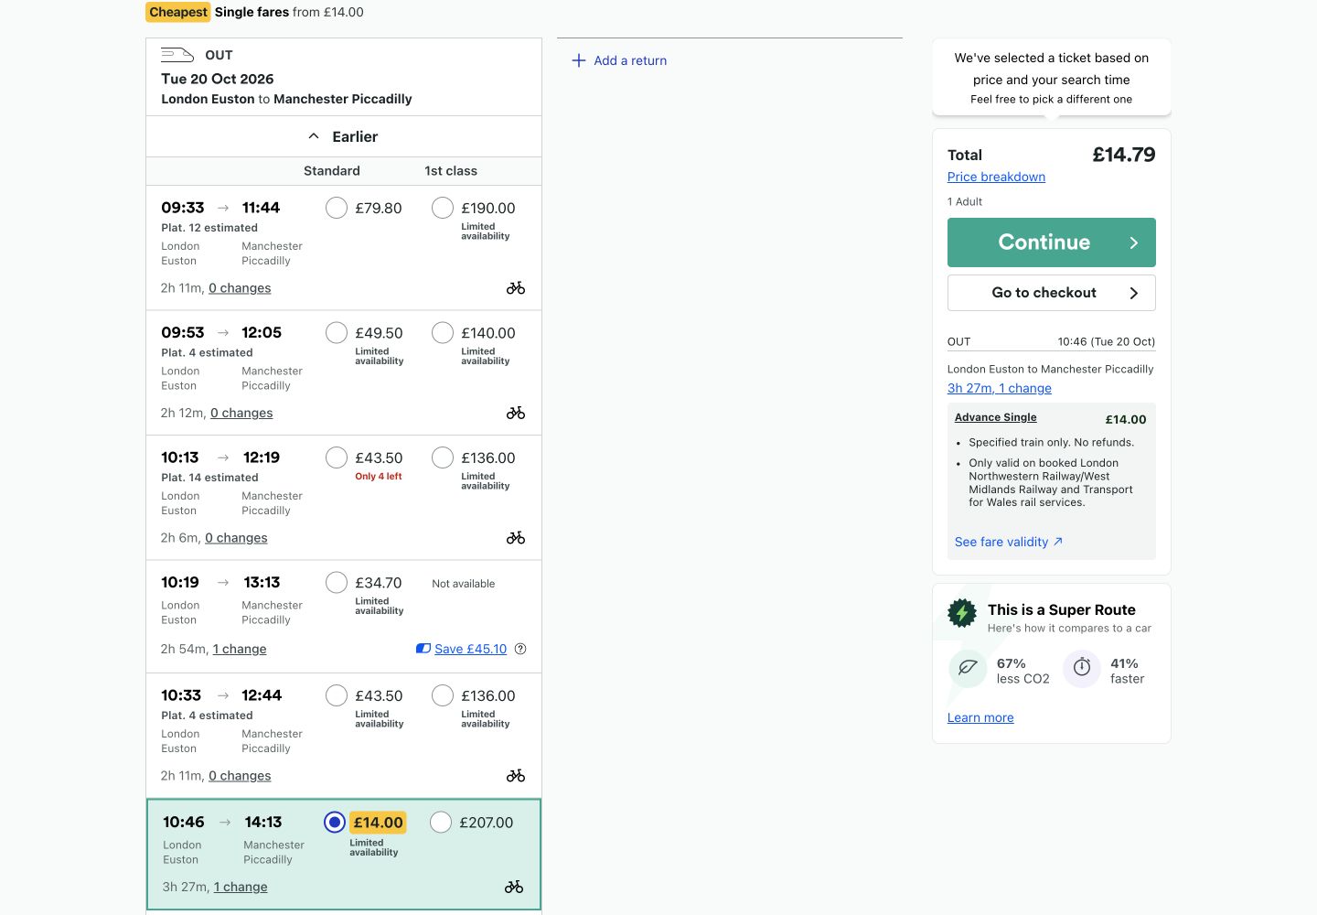
Task: Click the help question mark beside Save £45.10
Action: pyautogui.click(x=520, y=649)
